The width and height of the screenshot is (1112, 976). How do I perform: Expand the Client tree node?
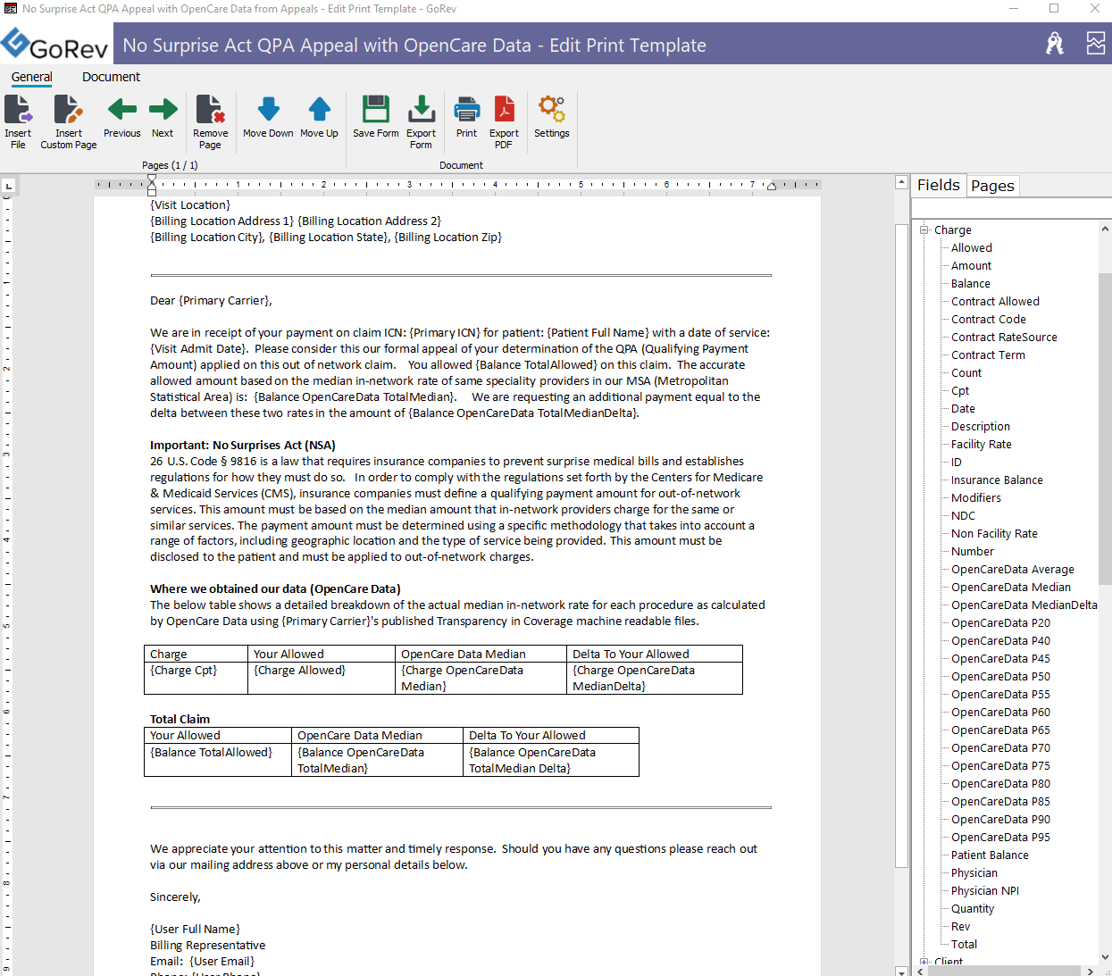pos(925,962)
